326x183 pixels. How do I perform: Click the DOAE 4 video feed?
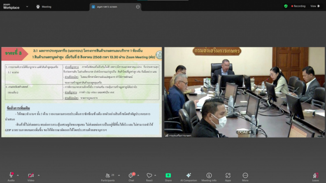pyautogui.click(x=244, y=92)
